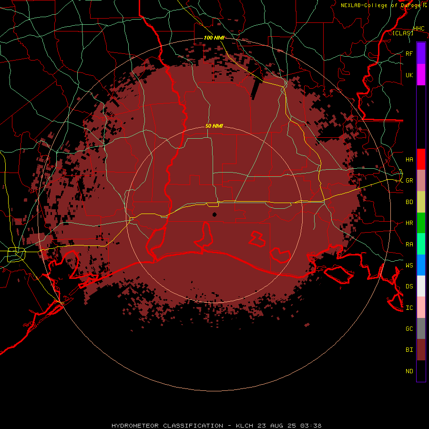Click the IC light pink legend swatch
This screenshot has height=429, width=429.
[421, 307]
